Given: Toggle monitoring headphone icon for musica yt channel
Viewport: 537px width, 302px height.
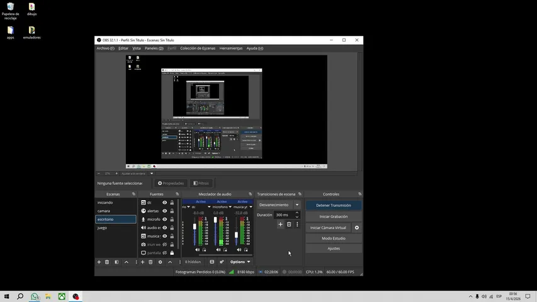Looking at the screenshot, I should tap(246, 250).
